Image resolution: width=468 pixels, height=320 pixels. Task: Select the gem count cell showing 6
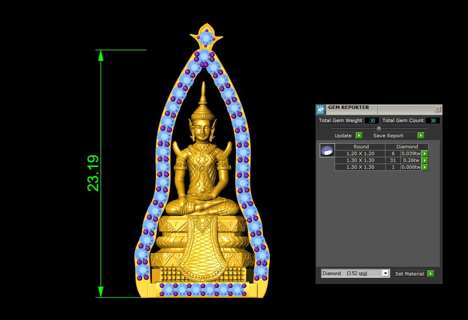[x=393, y=153]
